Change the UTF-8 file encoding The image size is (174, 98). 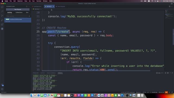(x=144, y=92)
